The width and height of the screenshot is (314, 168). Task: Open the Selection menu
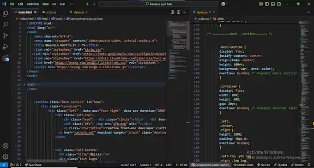pyautogui.click(x=33, y=4)
